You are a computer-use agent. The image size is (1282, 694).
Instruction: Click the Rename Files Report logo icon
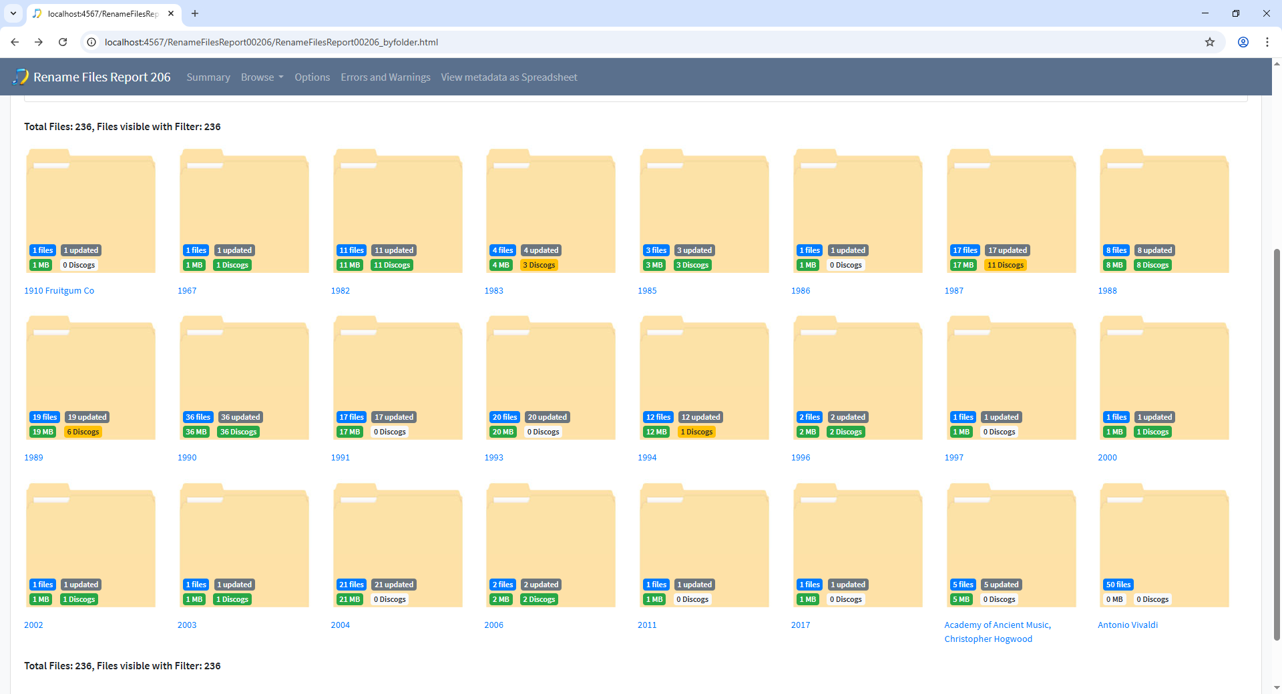(x=21, y=77)
